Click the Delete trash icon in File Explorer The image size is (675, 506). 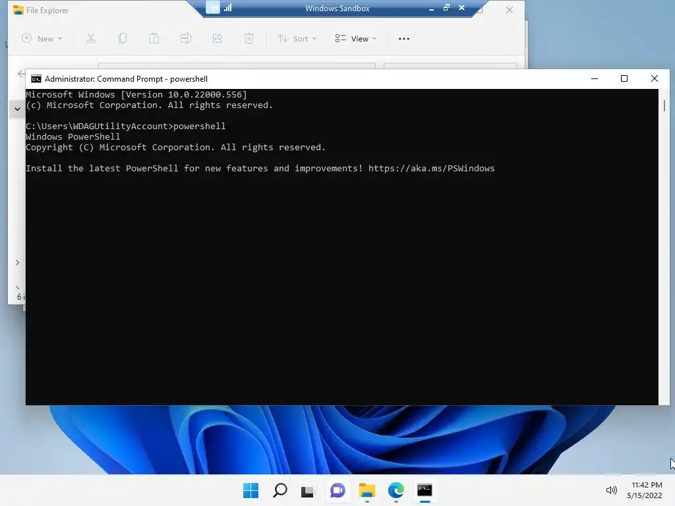point(249,39)
